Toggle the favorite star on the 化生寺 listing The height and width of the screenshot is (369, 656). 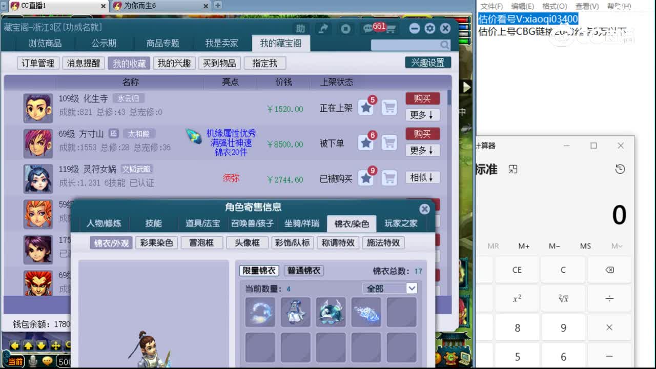click(366, 108)
